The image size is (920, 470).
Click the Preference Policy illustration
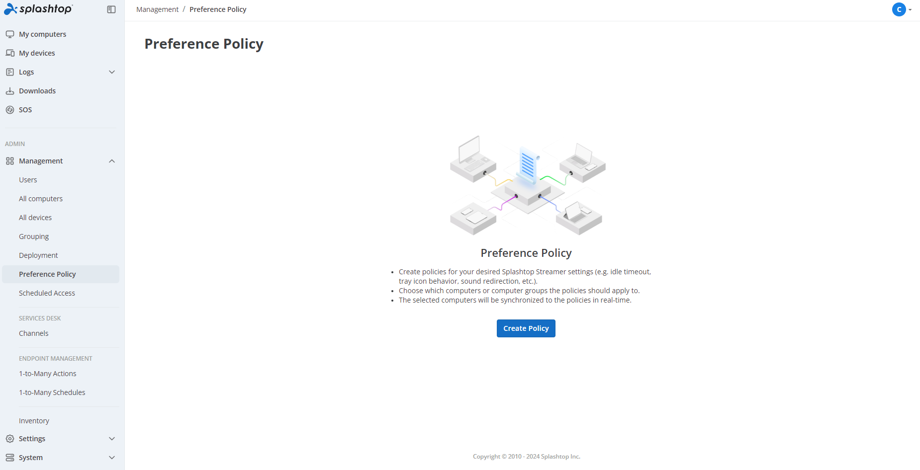tap(527, 185)
